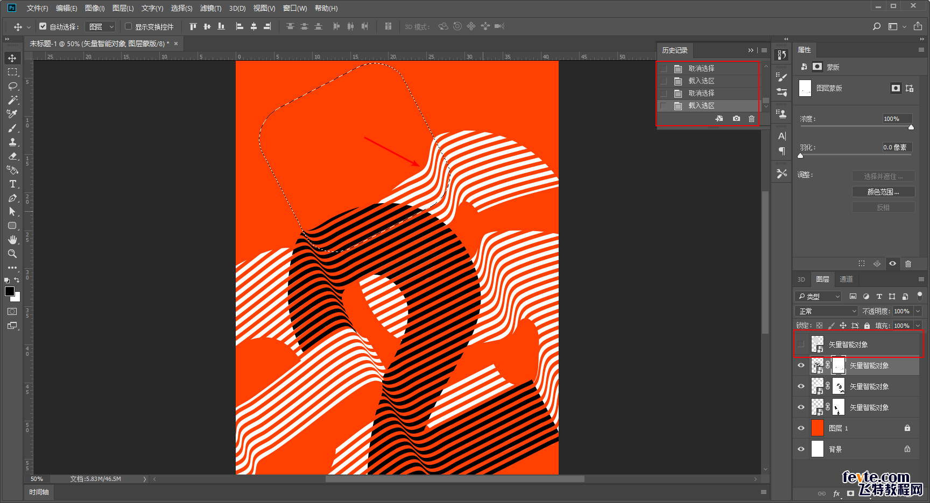This screenshot has width=930, height=503.
Task: Hide the selected 矢量智能对象 layer
Action: (801, 365)
